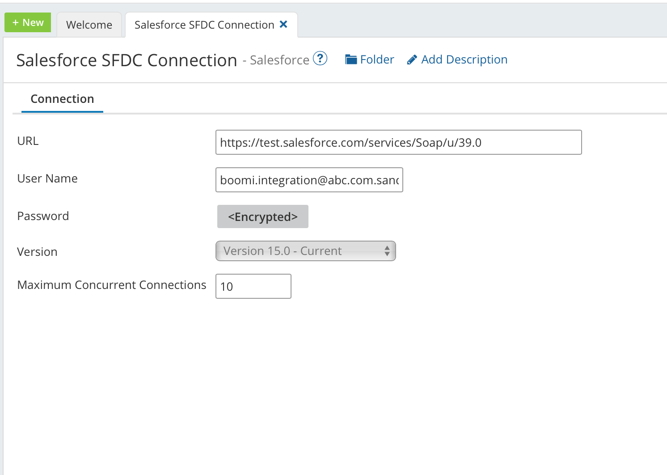Close the Salesforce SFDC Connection tab

click(283, 25)
